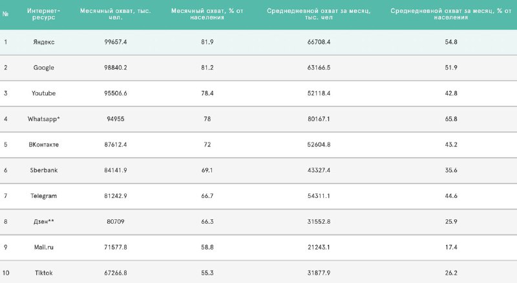Select the 'Яндекс' resource cell

tap(43, 42)
